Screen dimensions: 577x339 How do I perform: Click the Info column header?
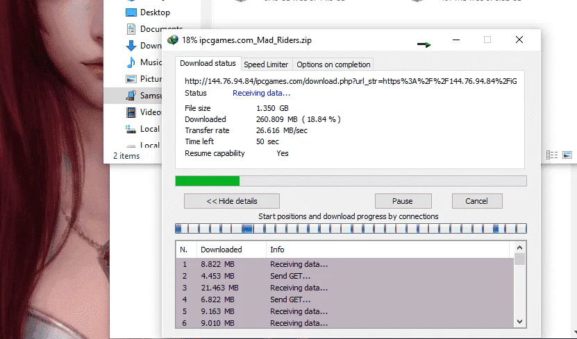(x=387, y=250)
